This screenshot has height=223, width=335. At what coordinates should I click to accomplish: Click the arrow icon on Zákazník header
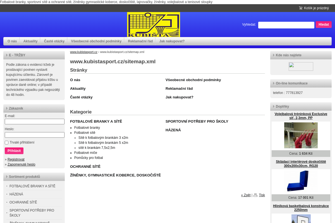(x=7, y=108)
